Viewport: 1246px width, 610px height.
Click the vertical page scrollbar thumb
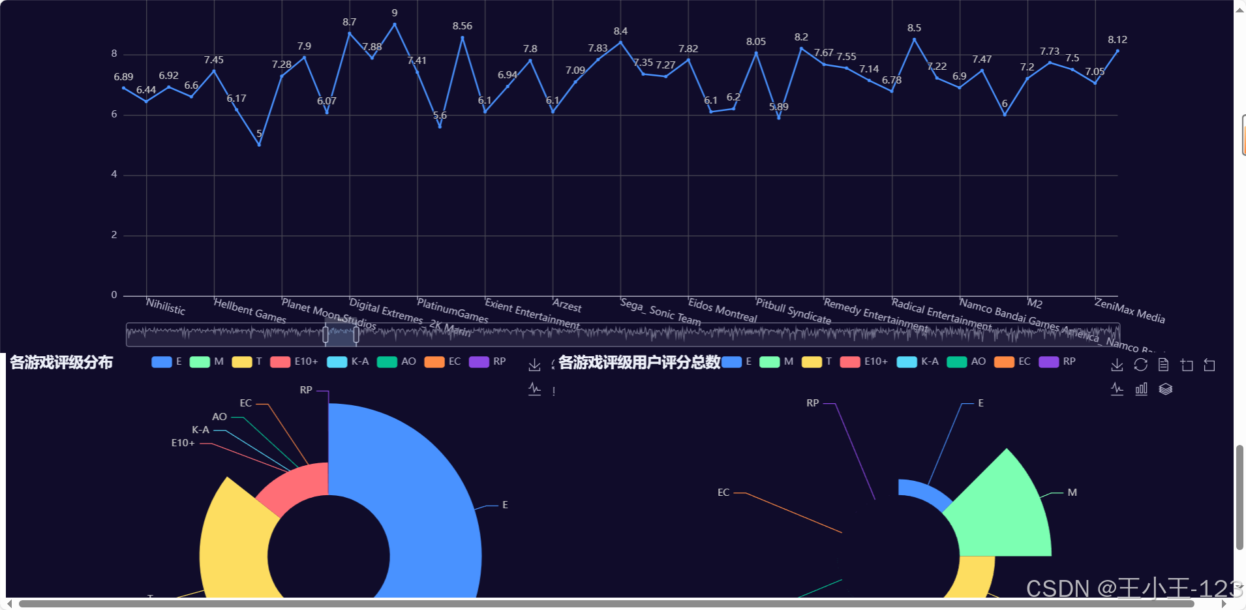1239,497
